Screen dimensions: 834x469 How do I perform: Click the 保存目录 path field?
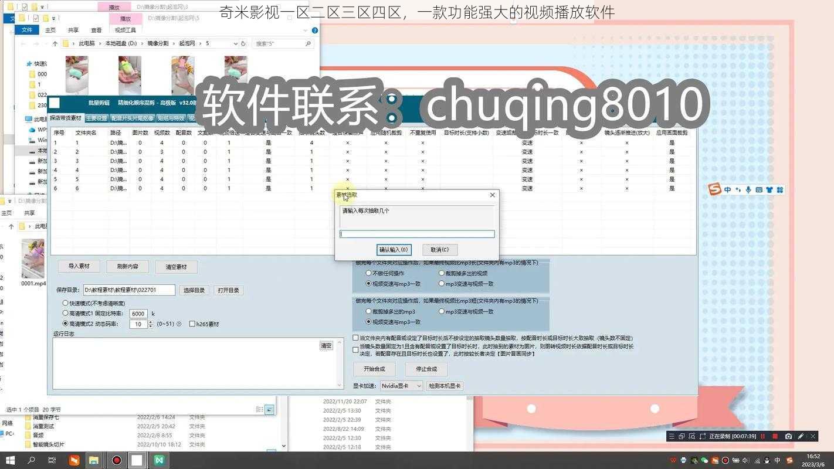[x=129, y=290]
